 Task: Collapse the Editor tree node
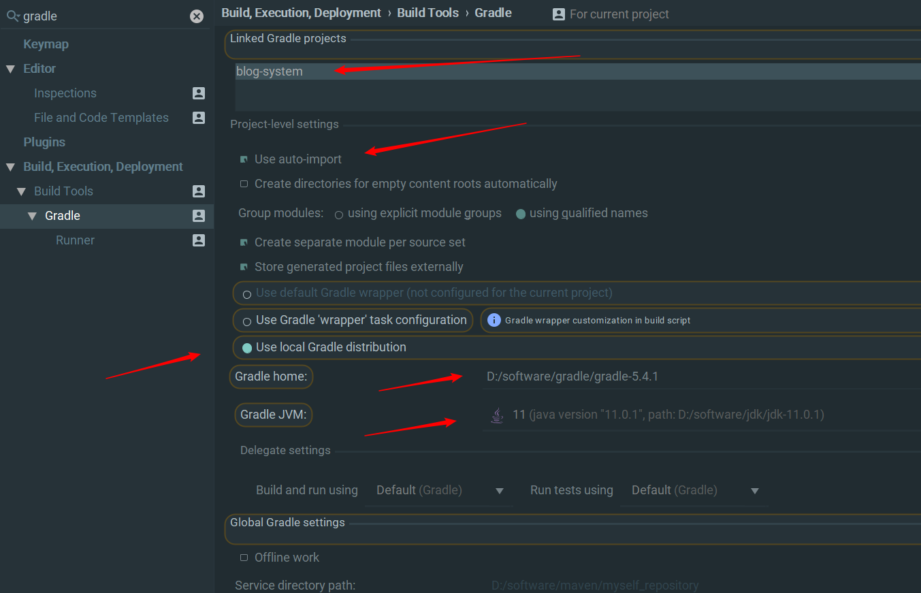10,69
